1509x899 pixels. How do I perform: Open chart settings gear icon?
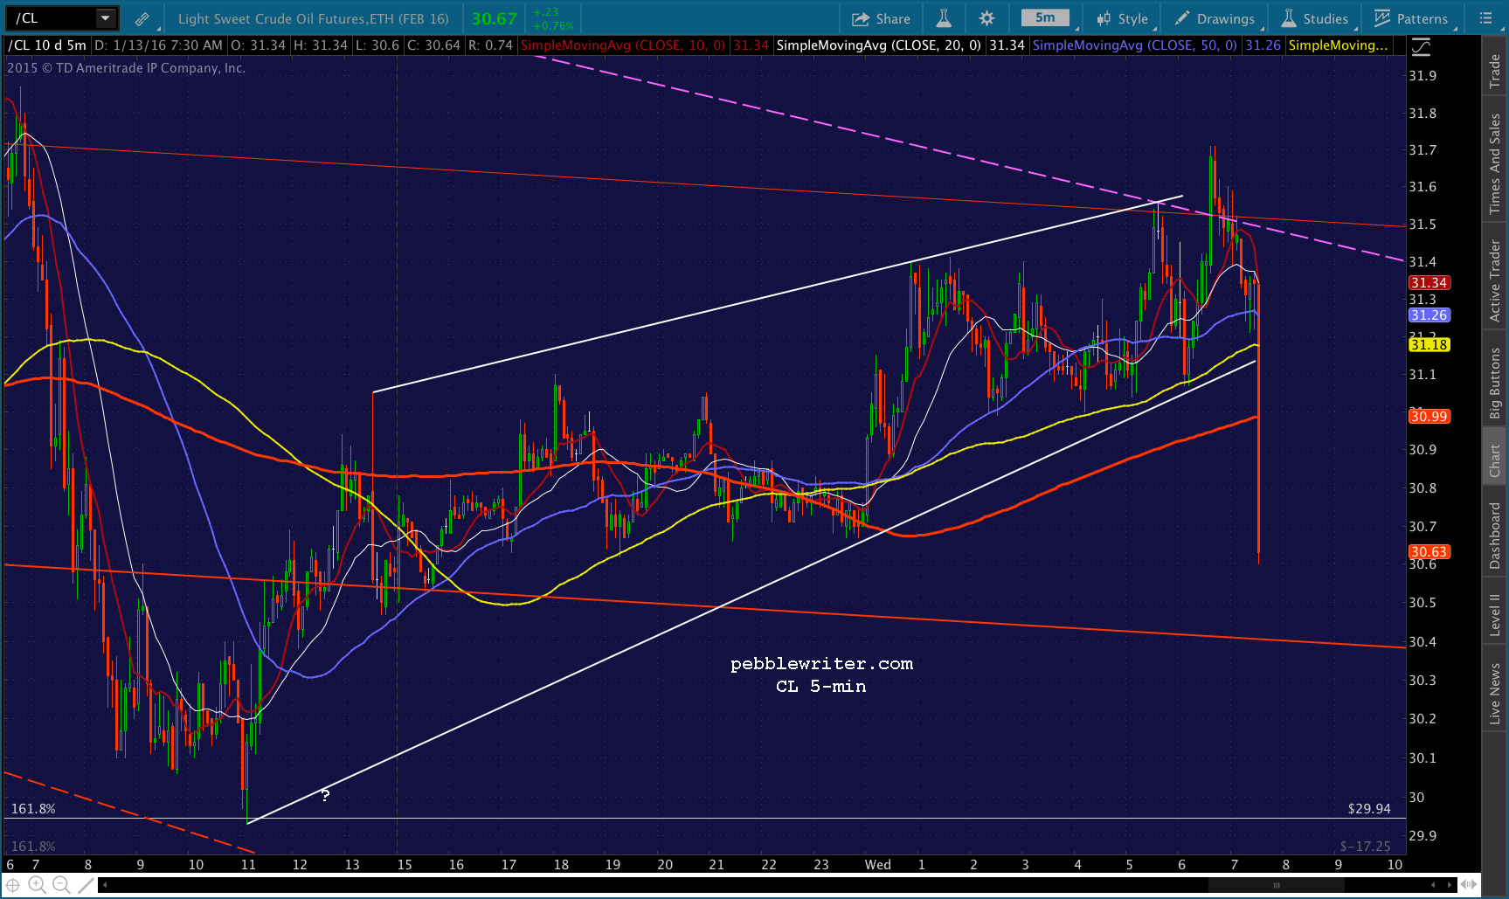(986, 18)
